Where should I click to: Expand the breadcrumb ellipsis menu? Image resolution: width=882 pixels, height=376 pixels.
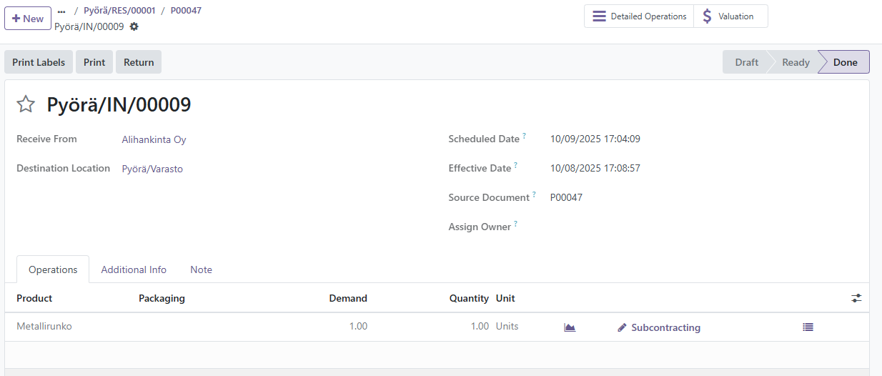[61, 11]
